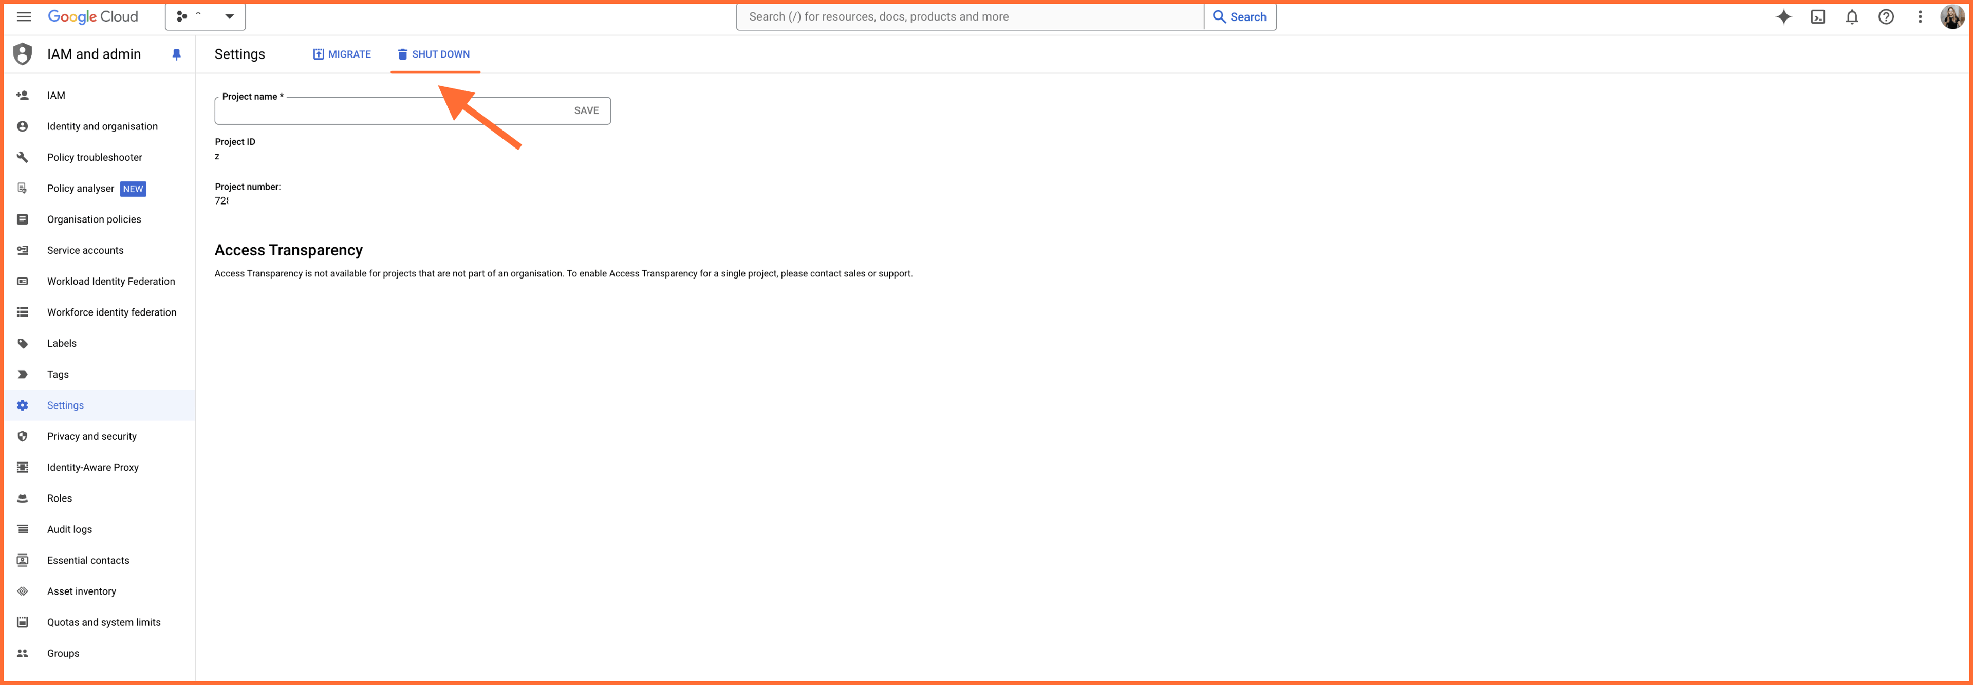Open the project selector dropdown
Viewport: 1973px width, 685px height.
[206, 17]
